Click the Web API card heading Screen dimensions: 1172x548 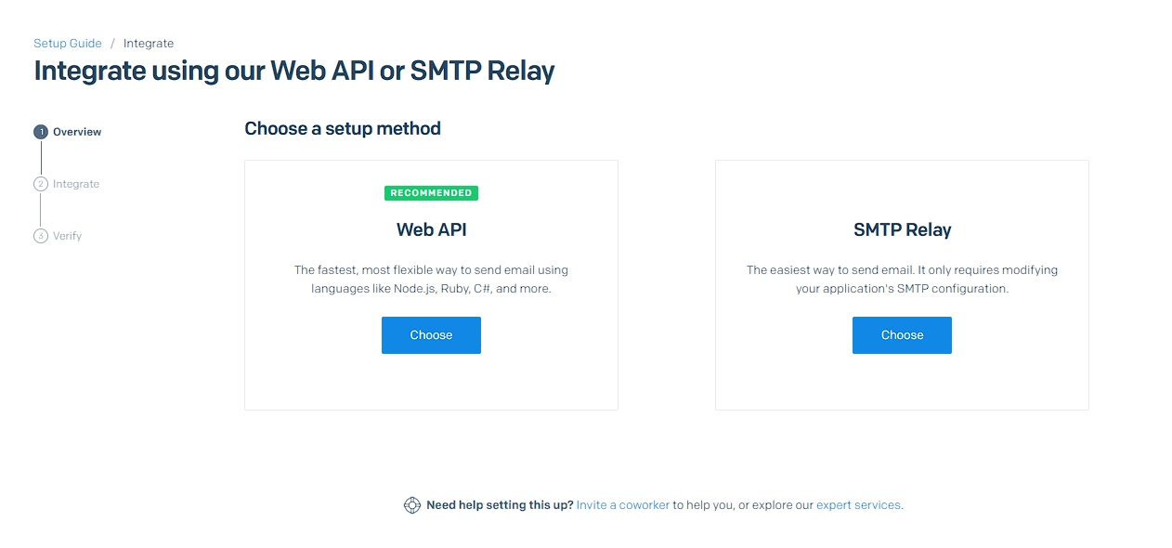(x=431, y=229)
